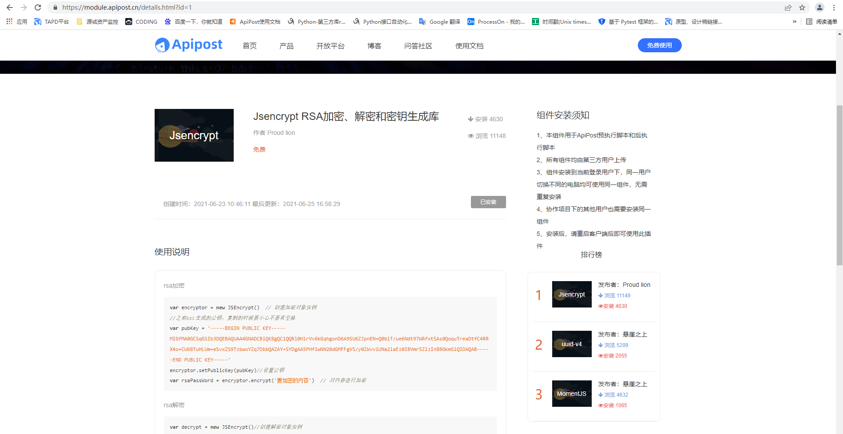The width and height of the screenshot is (843, 434).
Task: Click the rsa解密 section label
Action: 174,405
